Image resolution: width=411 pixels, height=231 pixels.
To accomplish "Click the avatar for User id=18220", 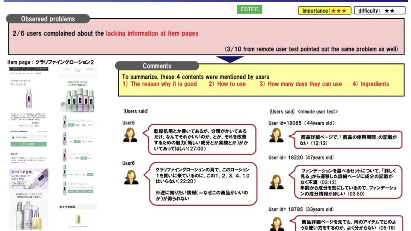I will 276,182.
